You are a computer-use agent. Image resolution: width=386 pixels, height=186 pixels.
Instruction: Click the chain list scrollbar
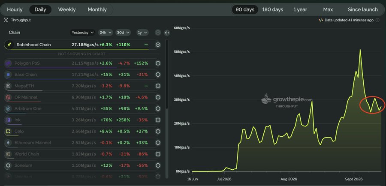pos(167,74)
